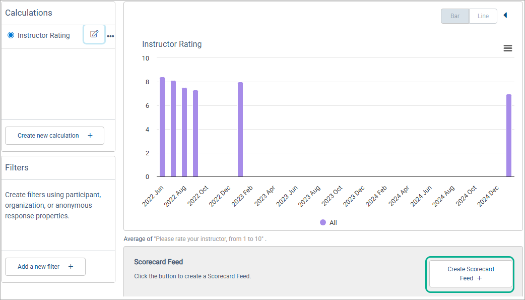Switch the chart to Bar view
This screenshot has width=525, height=300.
point(455,16)
